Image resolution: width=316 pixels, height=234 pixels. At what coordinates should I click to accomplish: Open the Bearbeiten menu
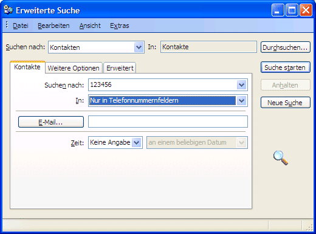[x=53, y=26]
